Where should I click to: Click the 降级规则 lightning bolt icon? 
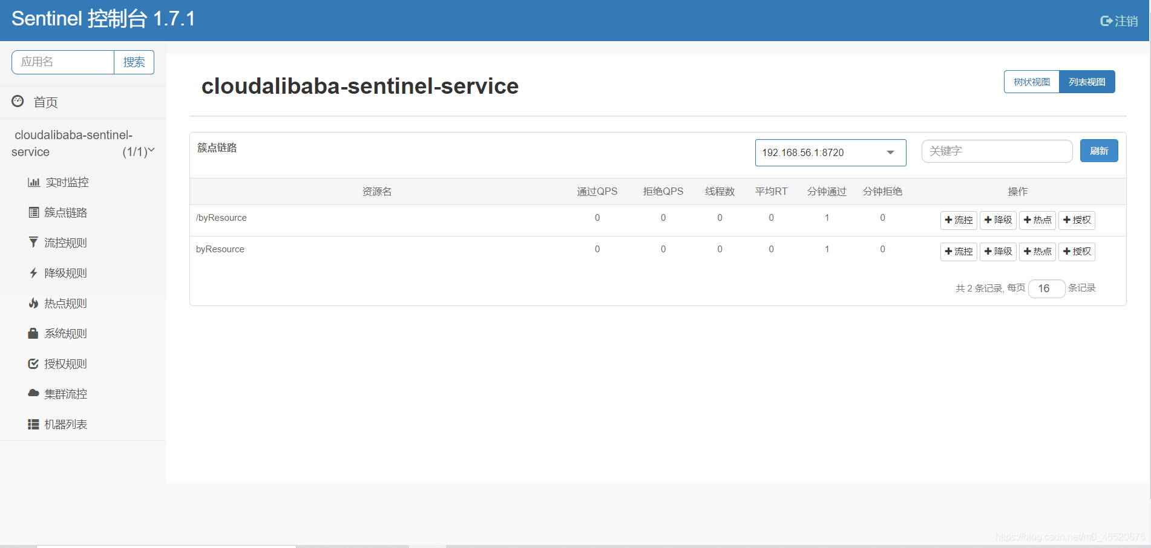point(33,273)
